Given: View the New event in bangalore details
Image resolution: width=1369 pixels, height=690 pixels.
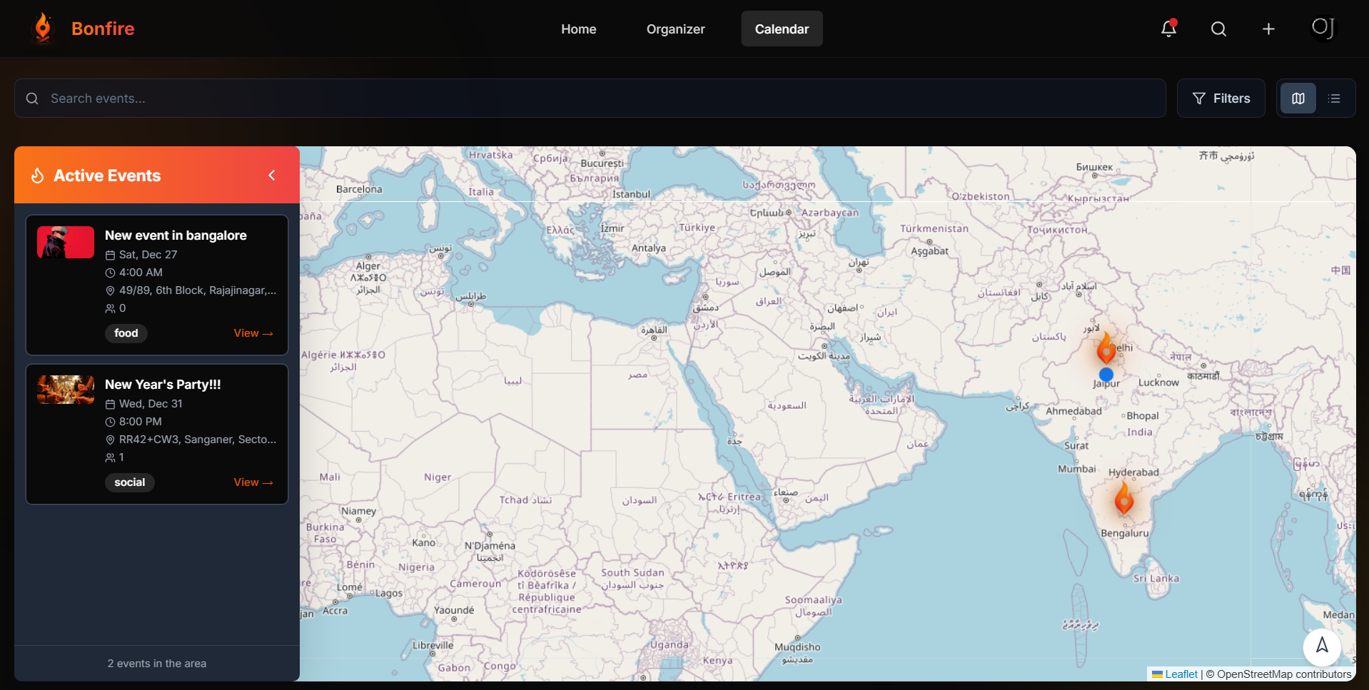Looking at the screenshot, I should [x=253, y=333].
